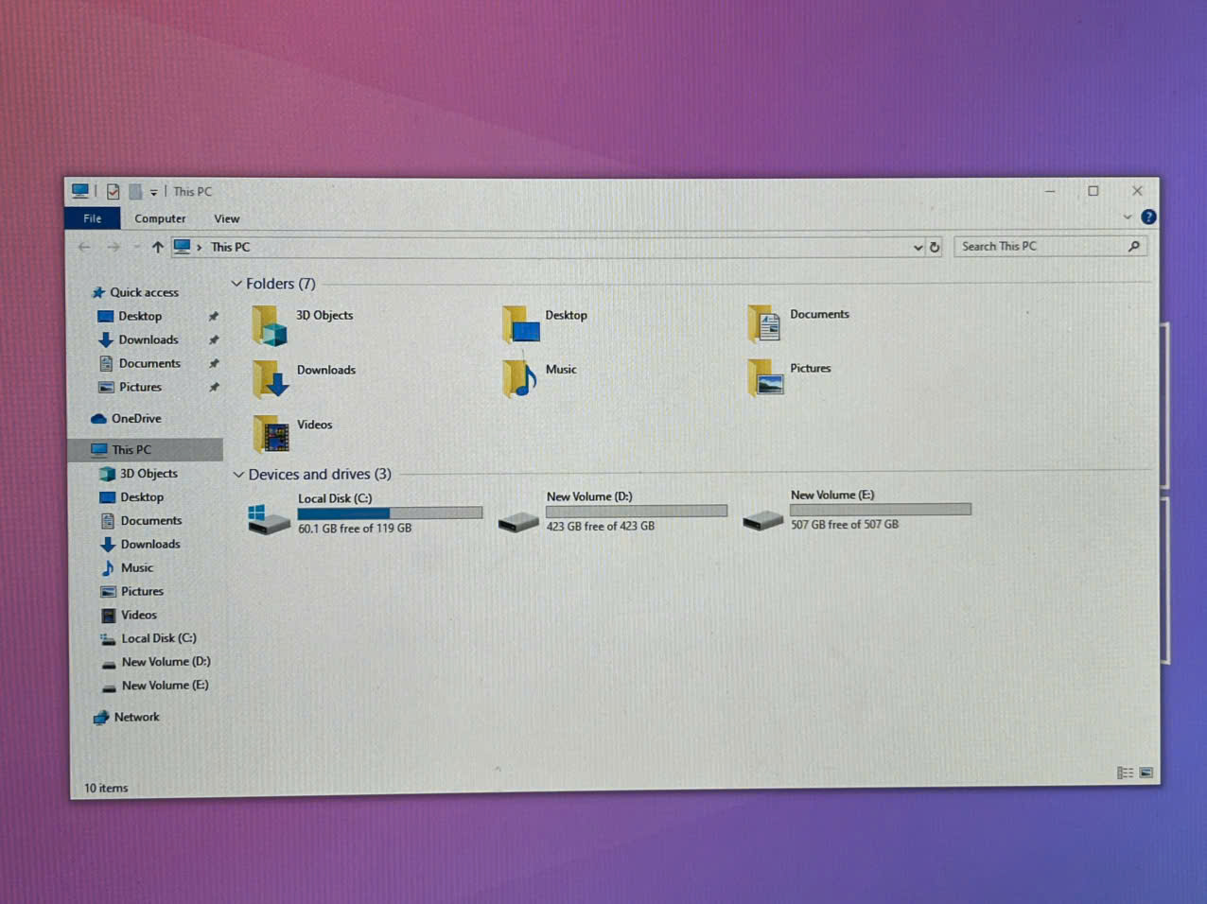Collapse the Folders (7) section
The image size is (1207, 904).
(236, 284)
